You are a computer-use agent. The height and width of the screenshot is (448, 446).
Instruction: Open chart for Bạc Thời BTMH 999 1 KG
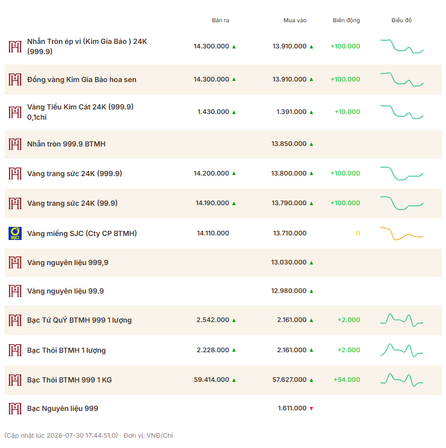(402, 380)
